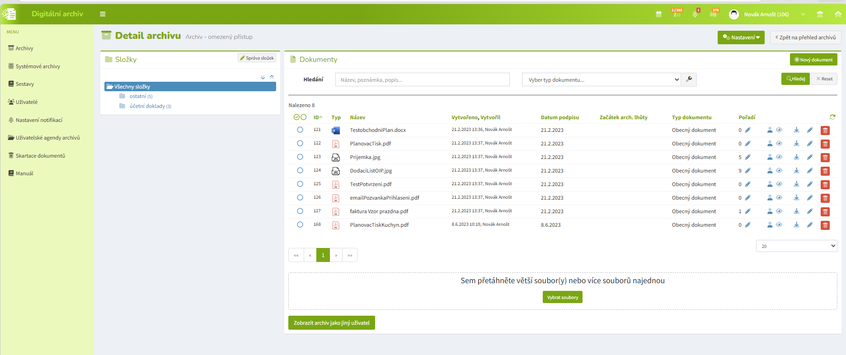This screenshot has width=846, height=355.
Task: Edit the order pencil for DodaciListOIP.jpg
Action: tap(747, 171)
